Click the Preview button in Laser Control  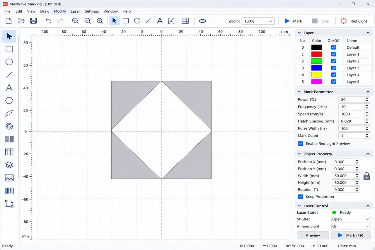tap(313, 235)
